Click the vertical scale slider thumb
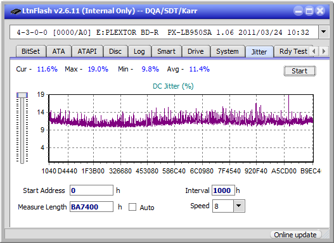 coord(22,95)
